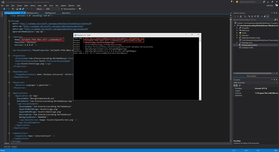Image resolution: width=279 pixels, height=152 pixels.
Task: Click the feedback smiley icon
Action: (237, 2)
